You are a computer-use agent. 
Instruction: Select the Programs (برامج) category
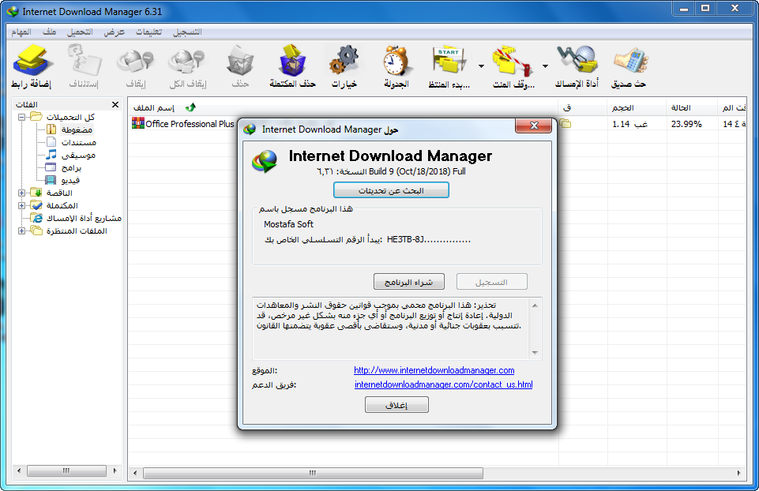(x=71, y=167)
